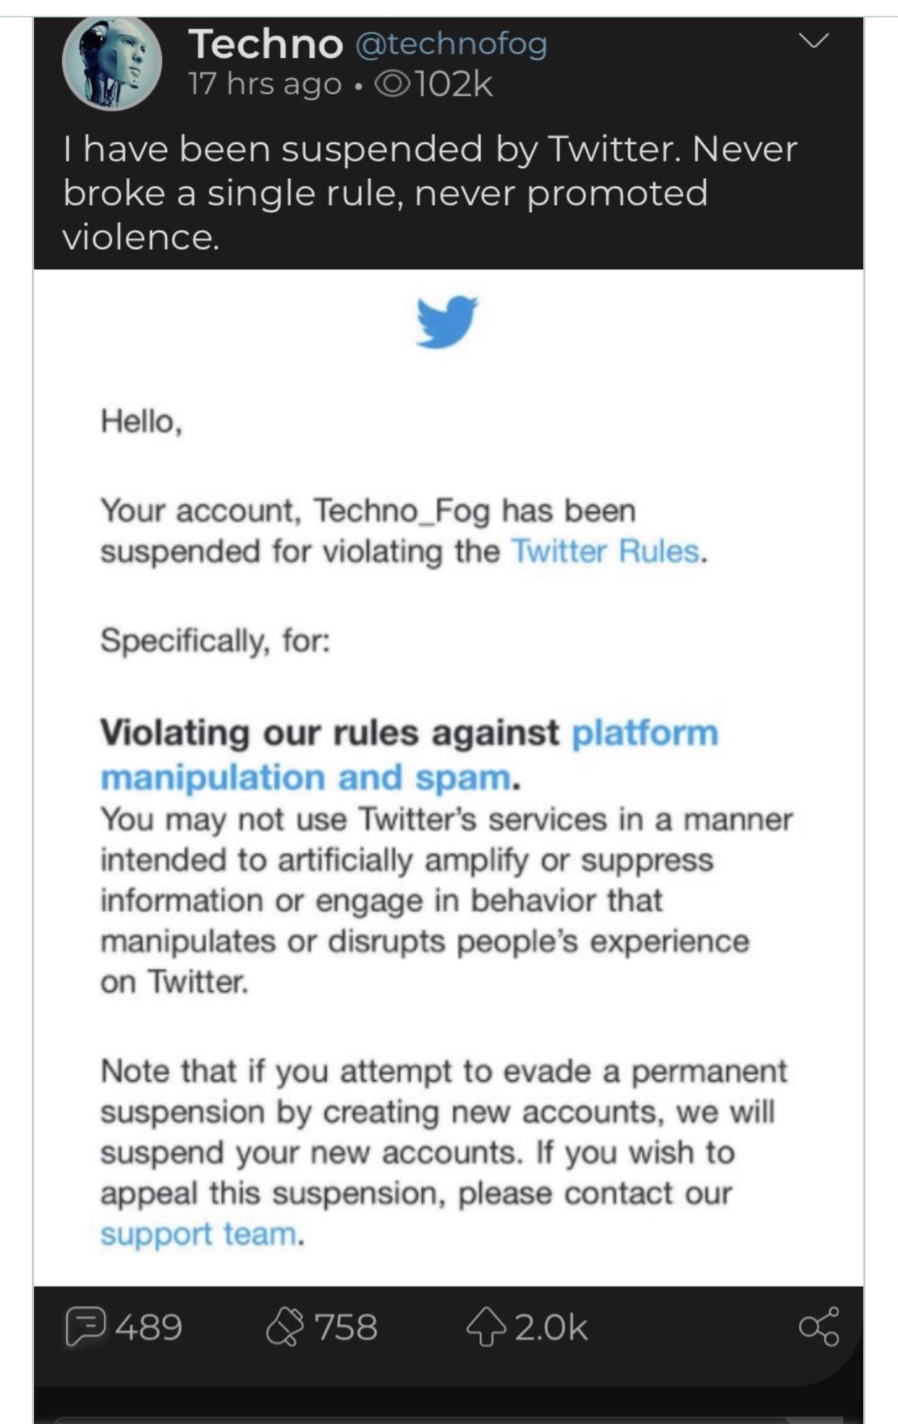Image resolution: width=898 pixels, height=1424 pixels.
Task: Click the @technofog handle
Action: coord(451,44)
